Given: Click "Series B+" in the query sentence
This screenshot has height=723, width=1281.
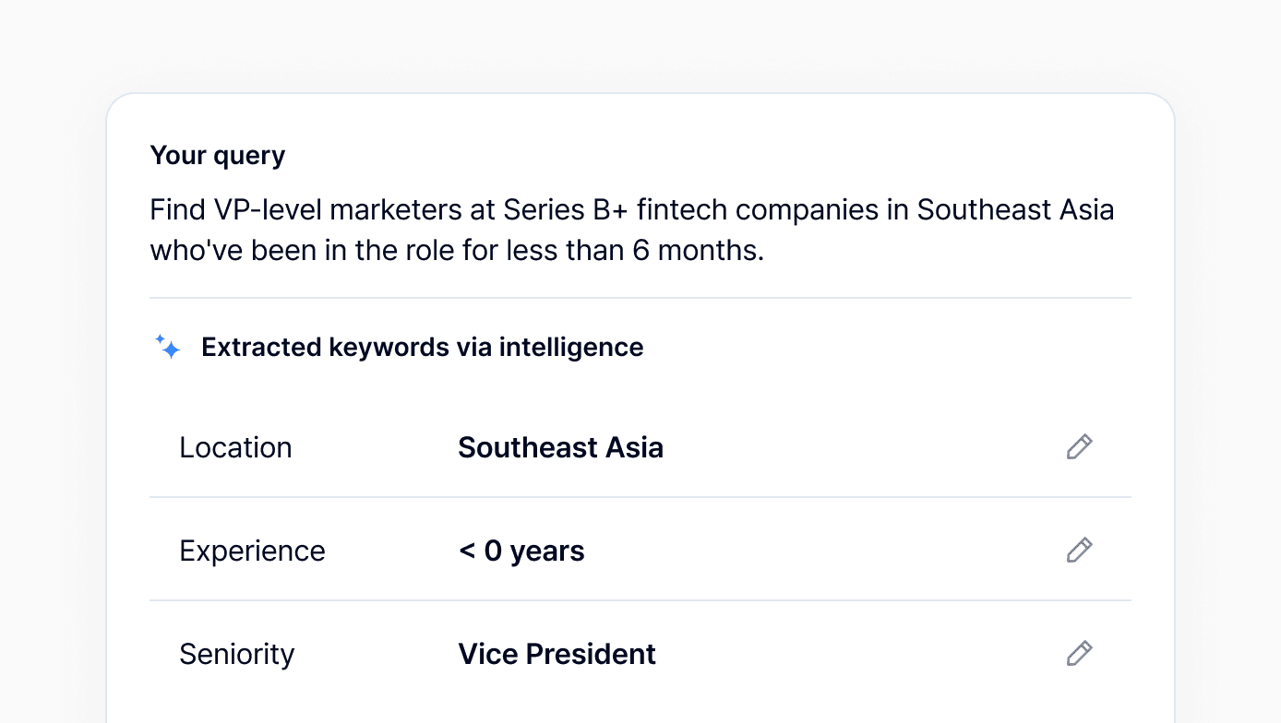Looking at the screenshot, I should click(565, 210).
